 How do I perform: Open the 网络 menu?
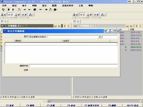click(x=34, y=6)
